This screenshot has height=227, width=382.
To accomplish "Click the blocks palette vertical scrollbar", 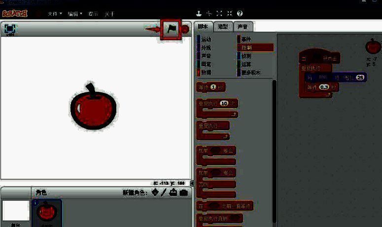I will point(274,147).
